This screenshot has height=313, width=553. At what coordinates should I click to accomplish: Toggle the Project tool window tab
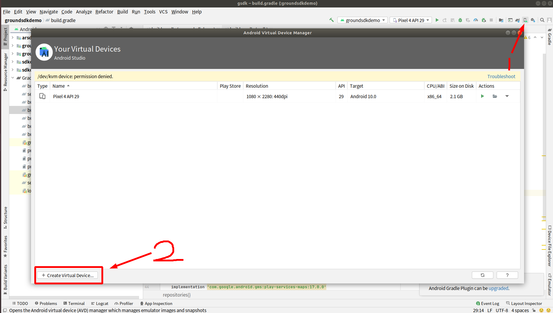click(5, 36)
